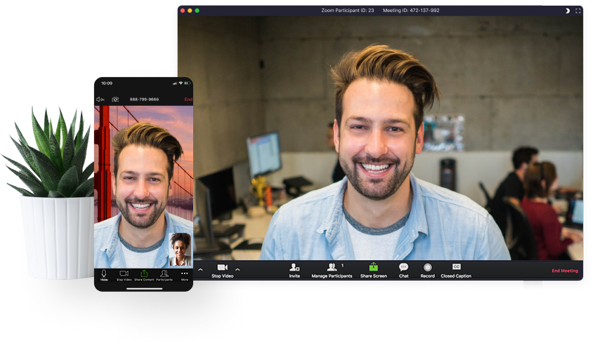Enable Closed Caption in the toolbar
Screen dimensions: 595x350
click(456, 267)
